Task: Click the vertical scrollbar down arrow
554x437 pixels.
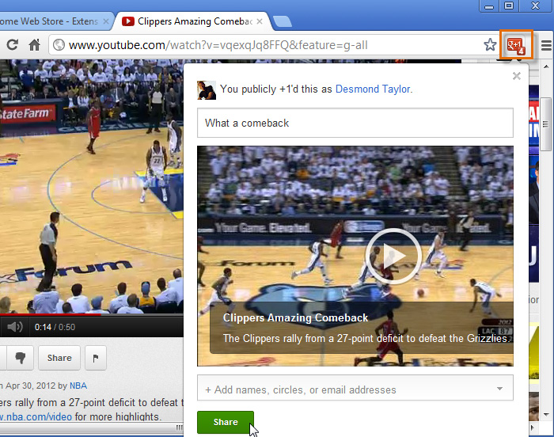Action: [546, 414]
